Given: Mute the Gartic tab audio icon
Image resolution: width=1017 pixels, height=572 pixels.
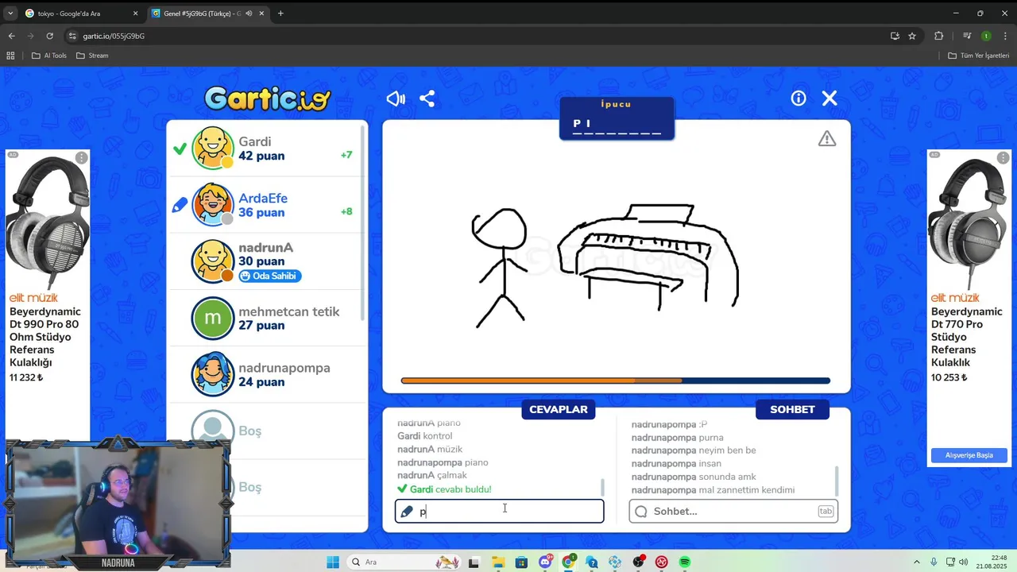Looking at the screenshot, I should tap(249, 14).
